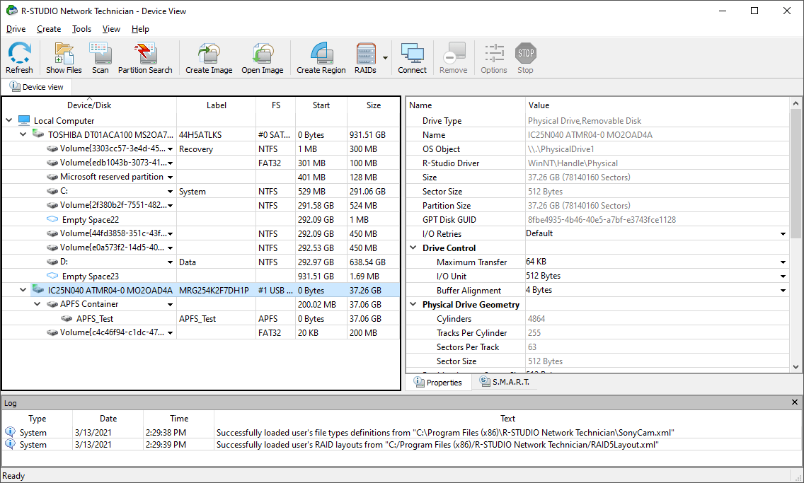The image size is (804, 483).
Task: Switch to the Properties tab
Action: click(438, 382)
